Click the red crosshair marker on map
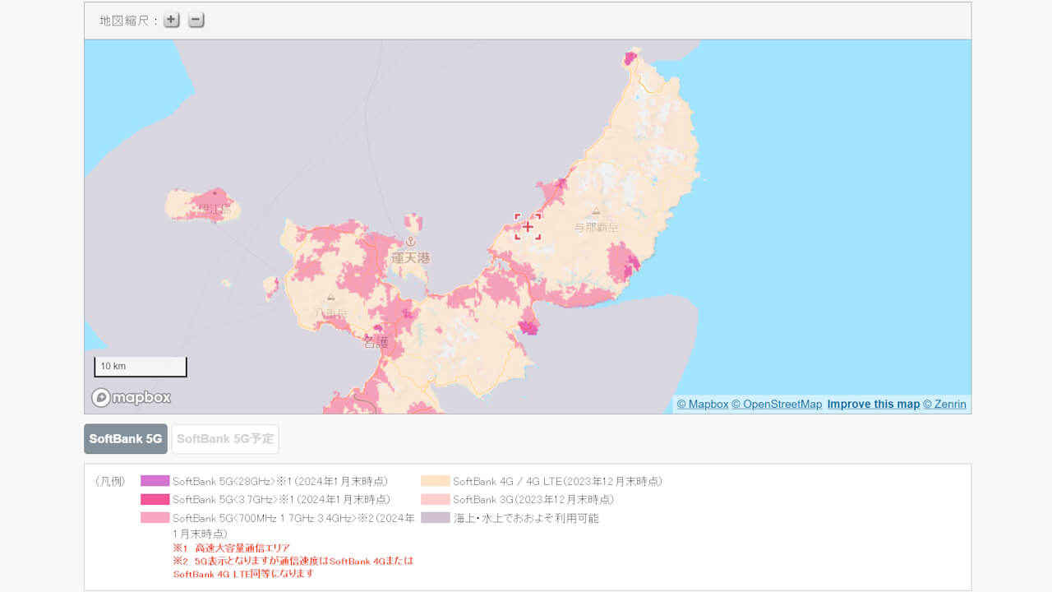The image size is (1052, 592). (528, 226)
